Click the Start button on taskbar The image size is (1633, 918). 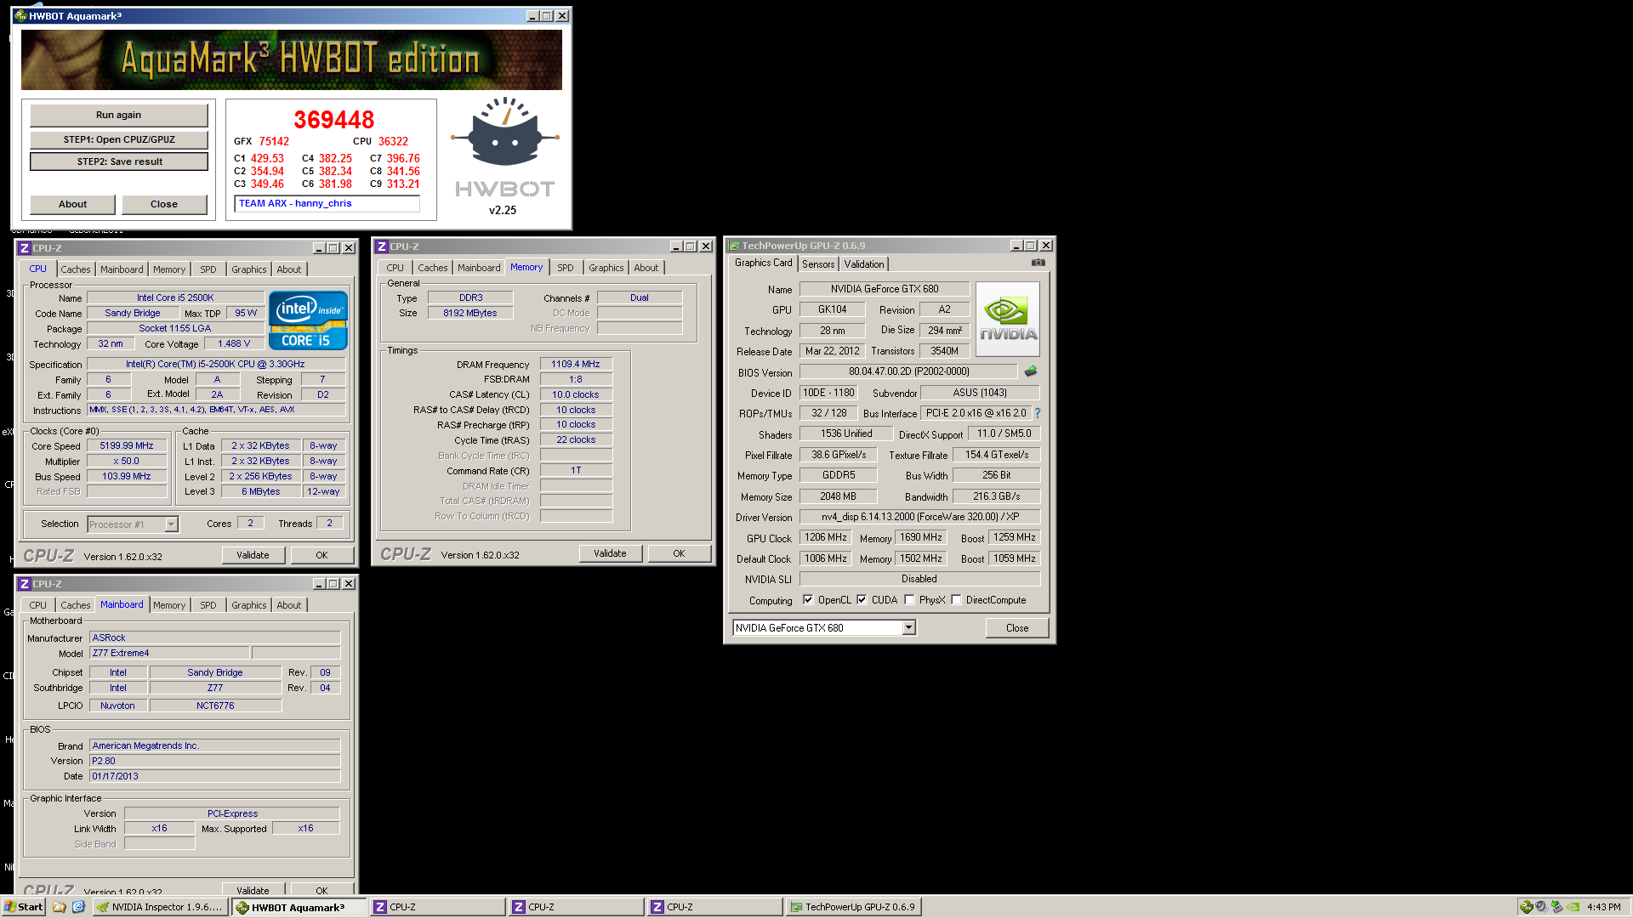[x=23, y=907]
